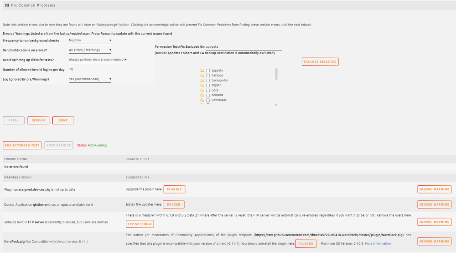Image resolution: width=456 pixels, height=253 pixels.
Task: Click the backups folder icon
Action: pyautogui.click(x=202, y=76)
